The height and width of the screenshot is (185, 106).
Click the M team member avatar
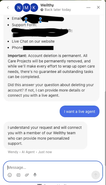pyautogui.click(x=26, y=8)
